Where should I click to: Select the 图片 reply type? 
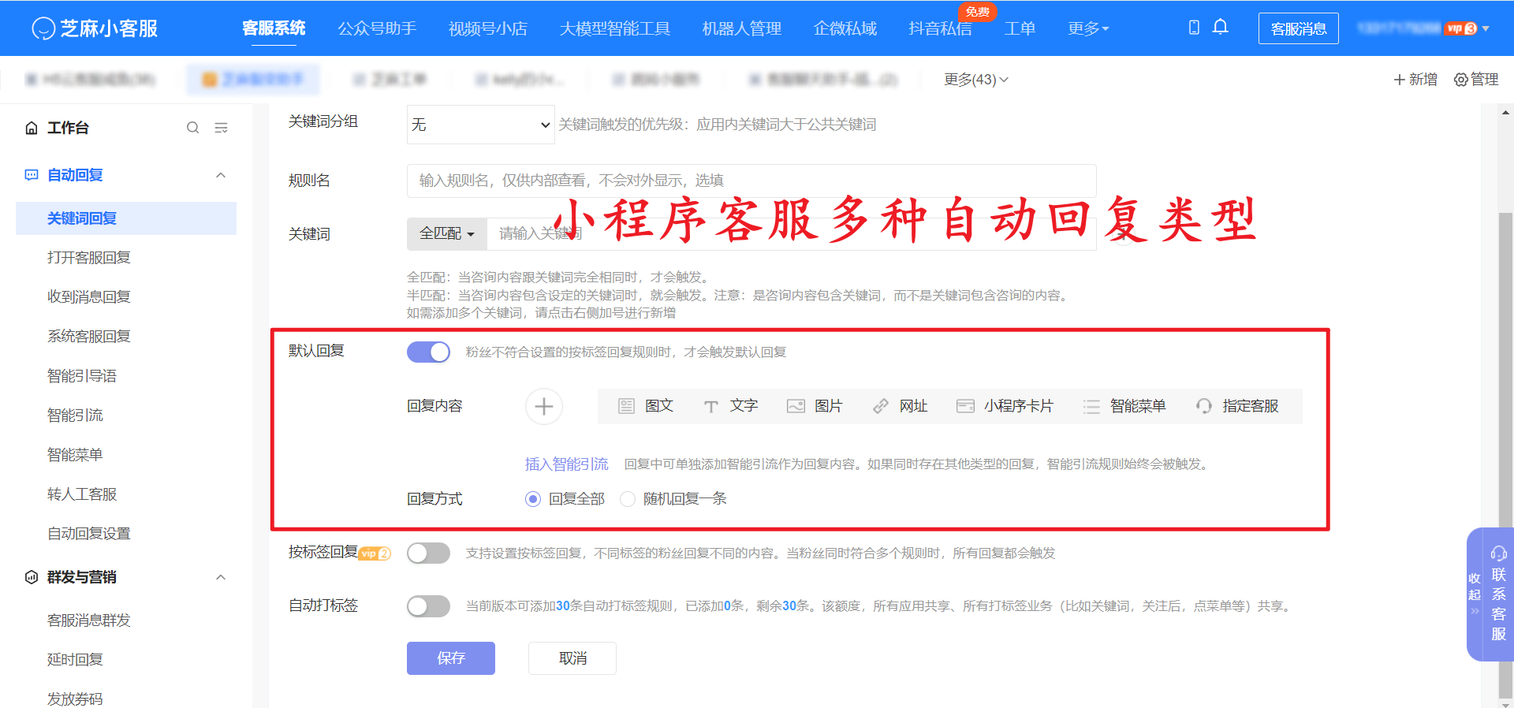815,406
